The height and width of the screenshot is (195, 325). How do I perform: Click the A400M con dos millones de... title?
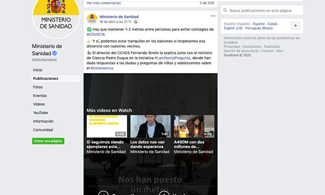pyautogui.click(x=189, y=144)
